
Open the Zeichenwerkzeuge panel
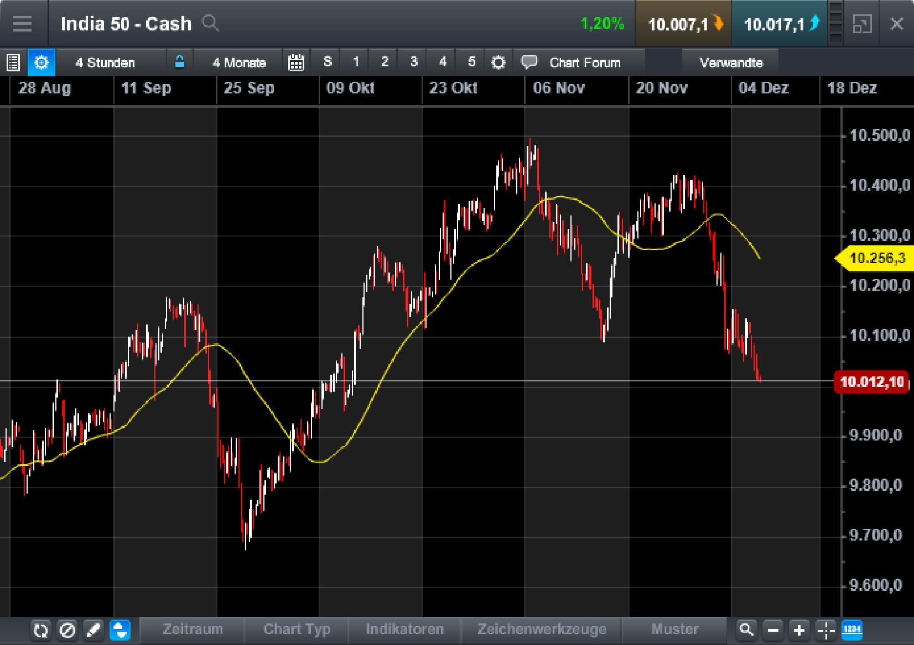[541, 630]
